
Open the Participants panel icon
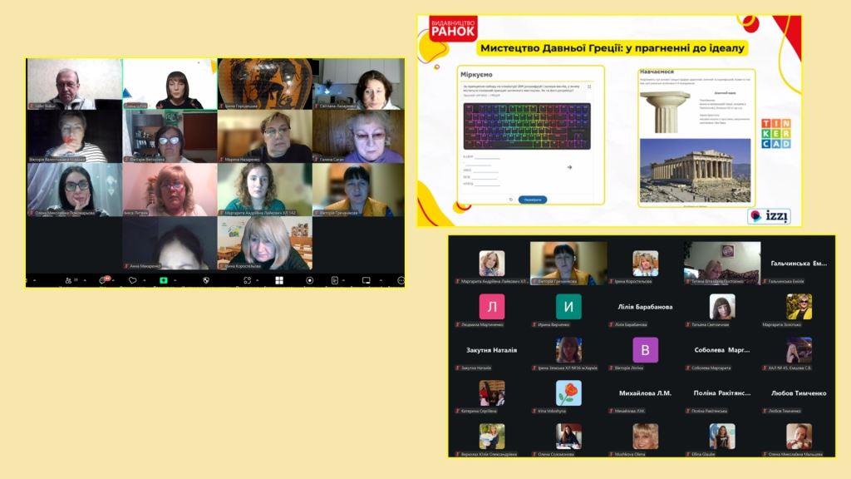(67, 280)
